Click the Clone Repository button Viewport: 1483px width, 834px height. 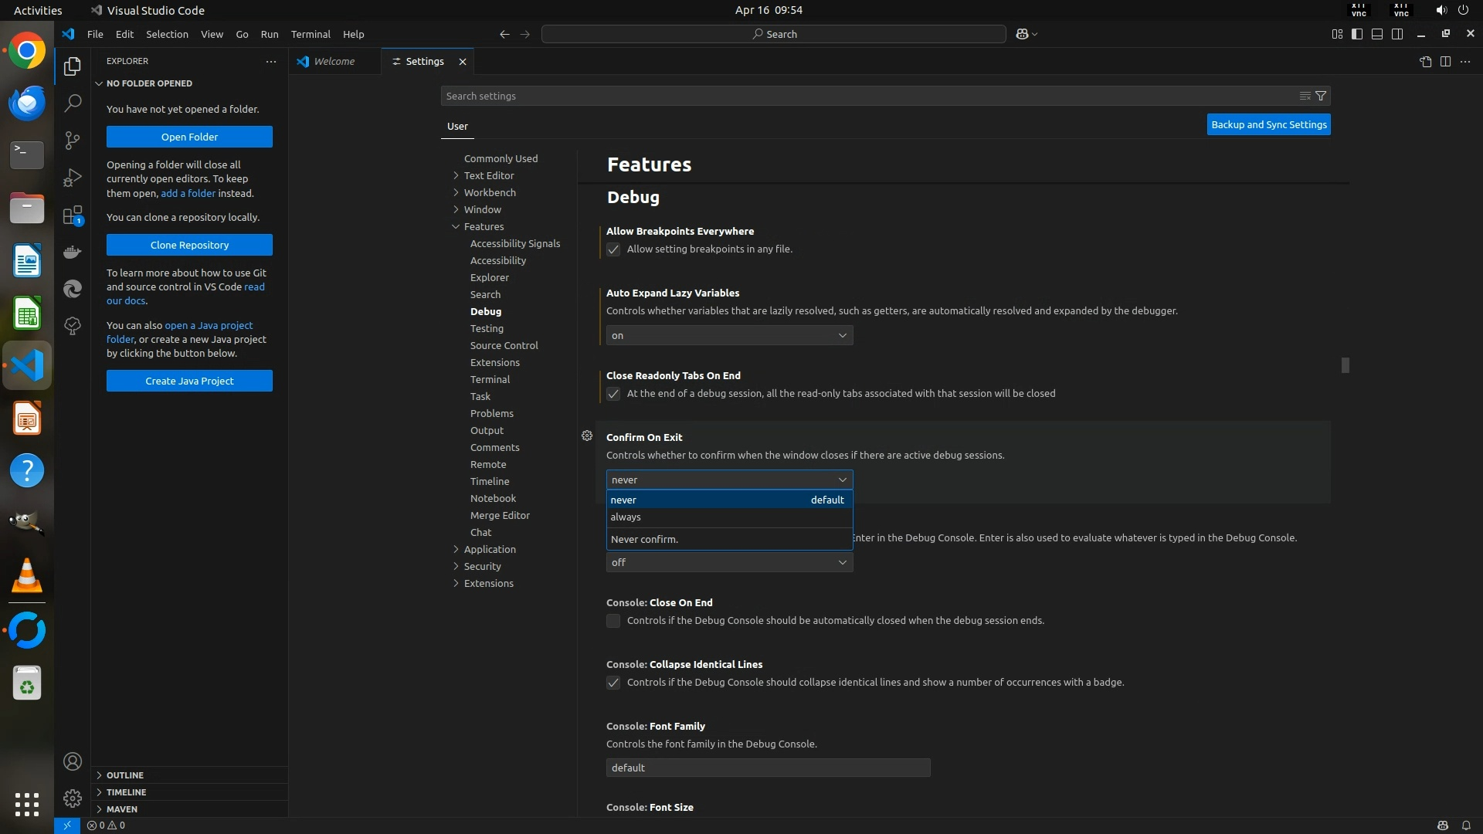click(x=189, y=245)
